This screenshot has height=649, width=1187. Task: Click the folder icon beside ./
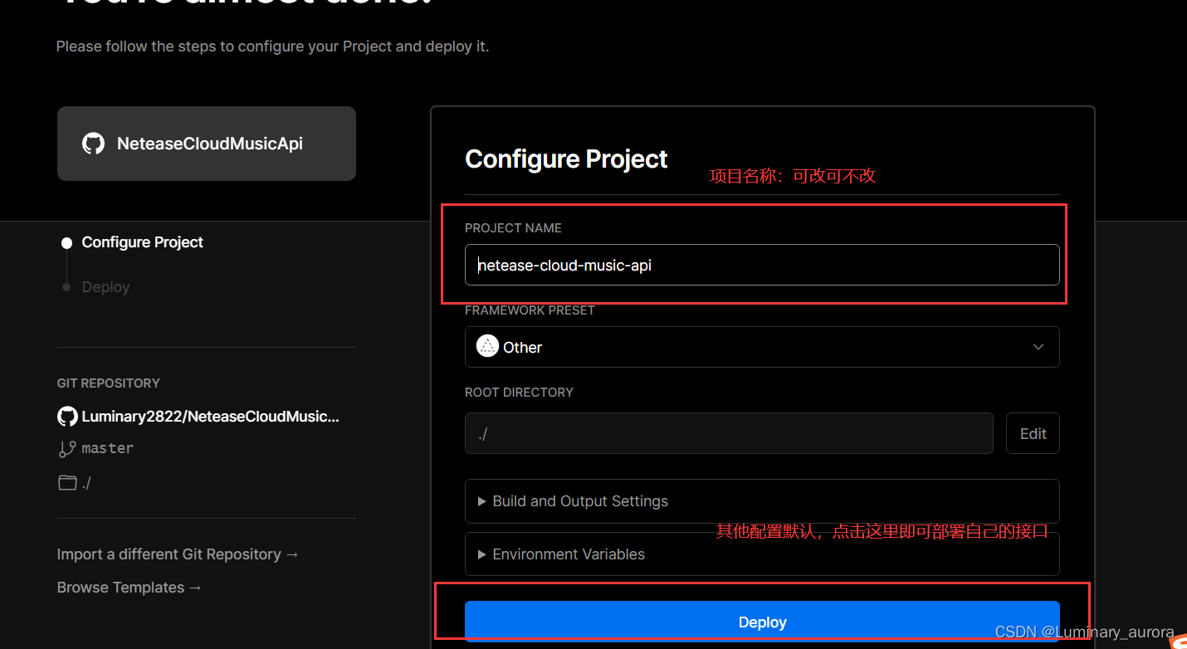(x=67, y=482)
